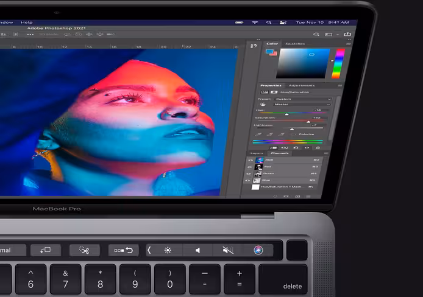Image resolution: width=423 pixels, height=297 pixels.
Task: Open the Properties panel options menu
Action: 339,86
